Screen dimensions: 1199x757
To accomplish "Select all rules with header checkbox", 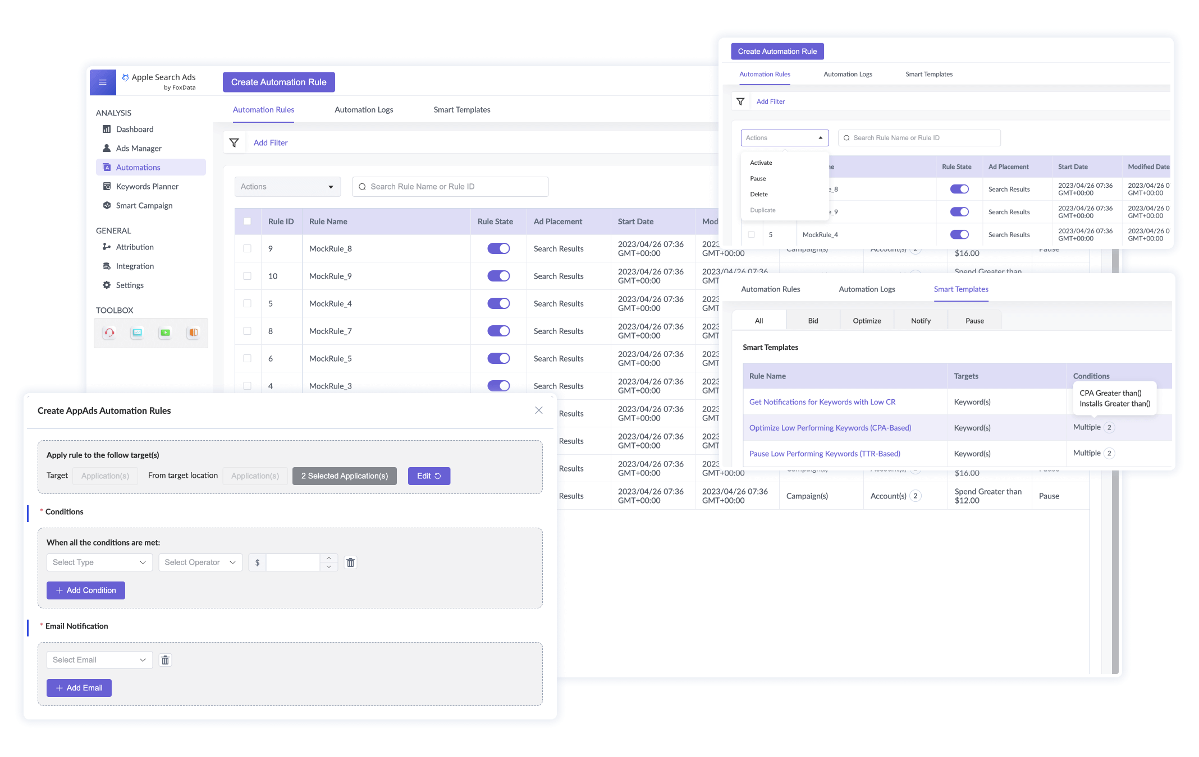I will pyautogui.click(x=247, y=221).
